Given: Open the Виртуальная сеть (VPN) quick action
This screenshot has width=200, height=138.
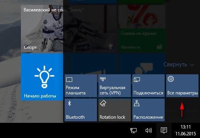Looking at the screenshot, I should 114,86.
